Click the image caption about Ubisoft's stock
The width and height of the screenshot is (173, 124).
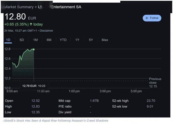tap(56, 121)
